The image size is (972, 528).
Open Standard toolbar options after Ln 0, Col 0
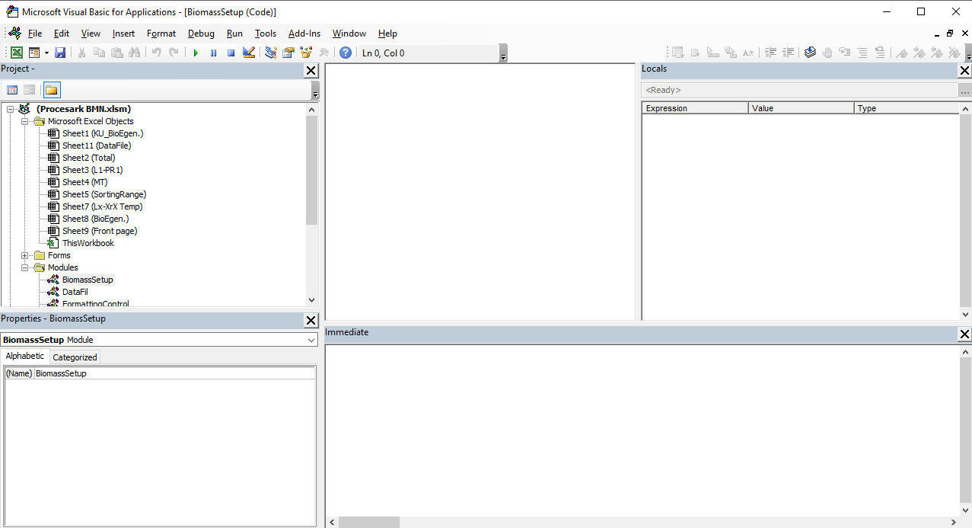click(x=503, y=53)
